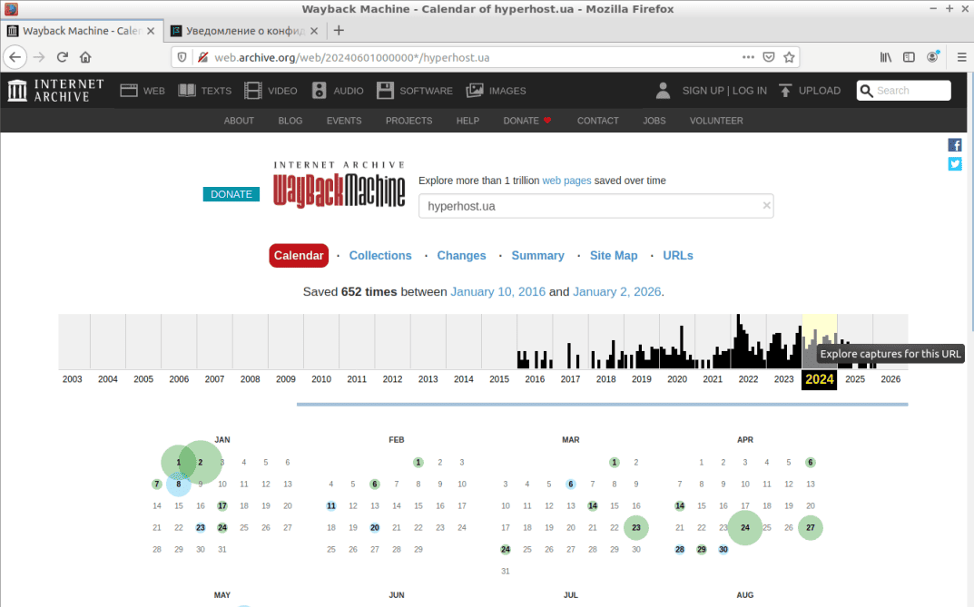
Task: Open Firefox page actions three-dot menu
Action: (748, 57)
